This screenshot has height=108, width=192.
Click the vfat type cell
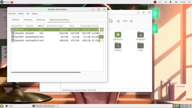coord(41,33)
